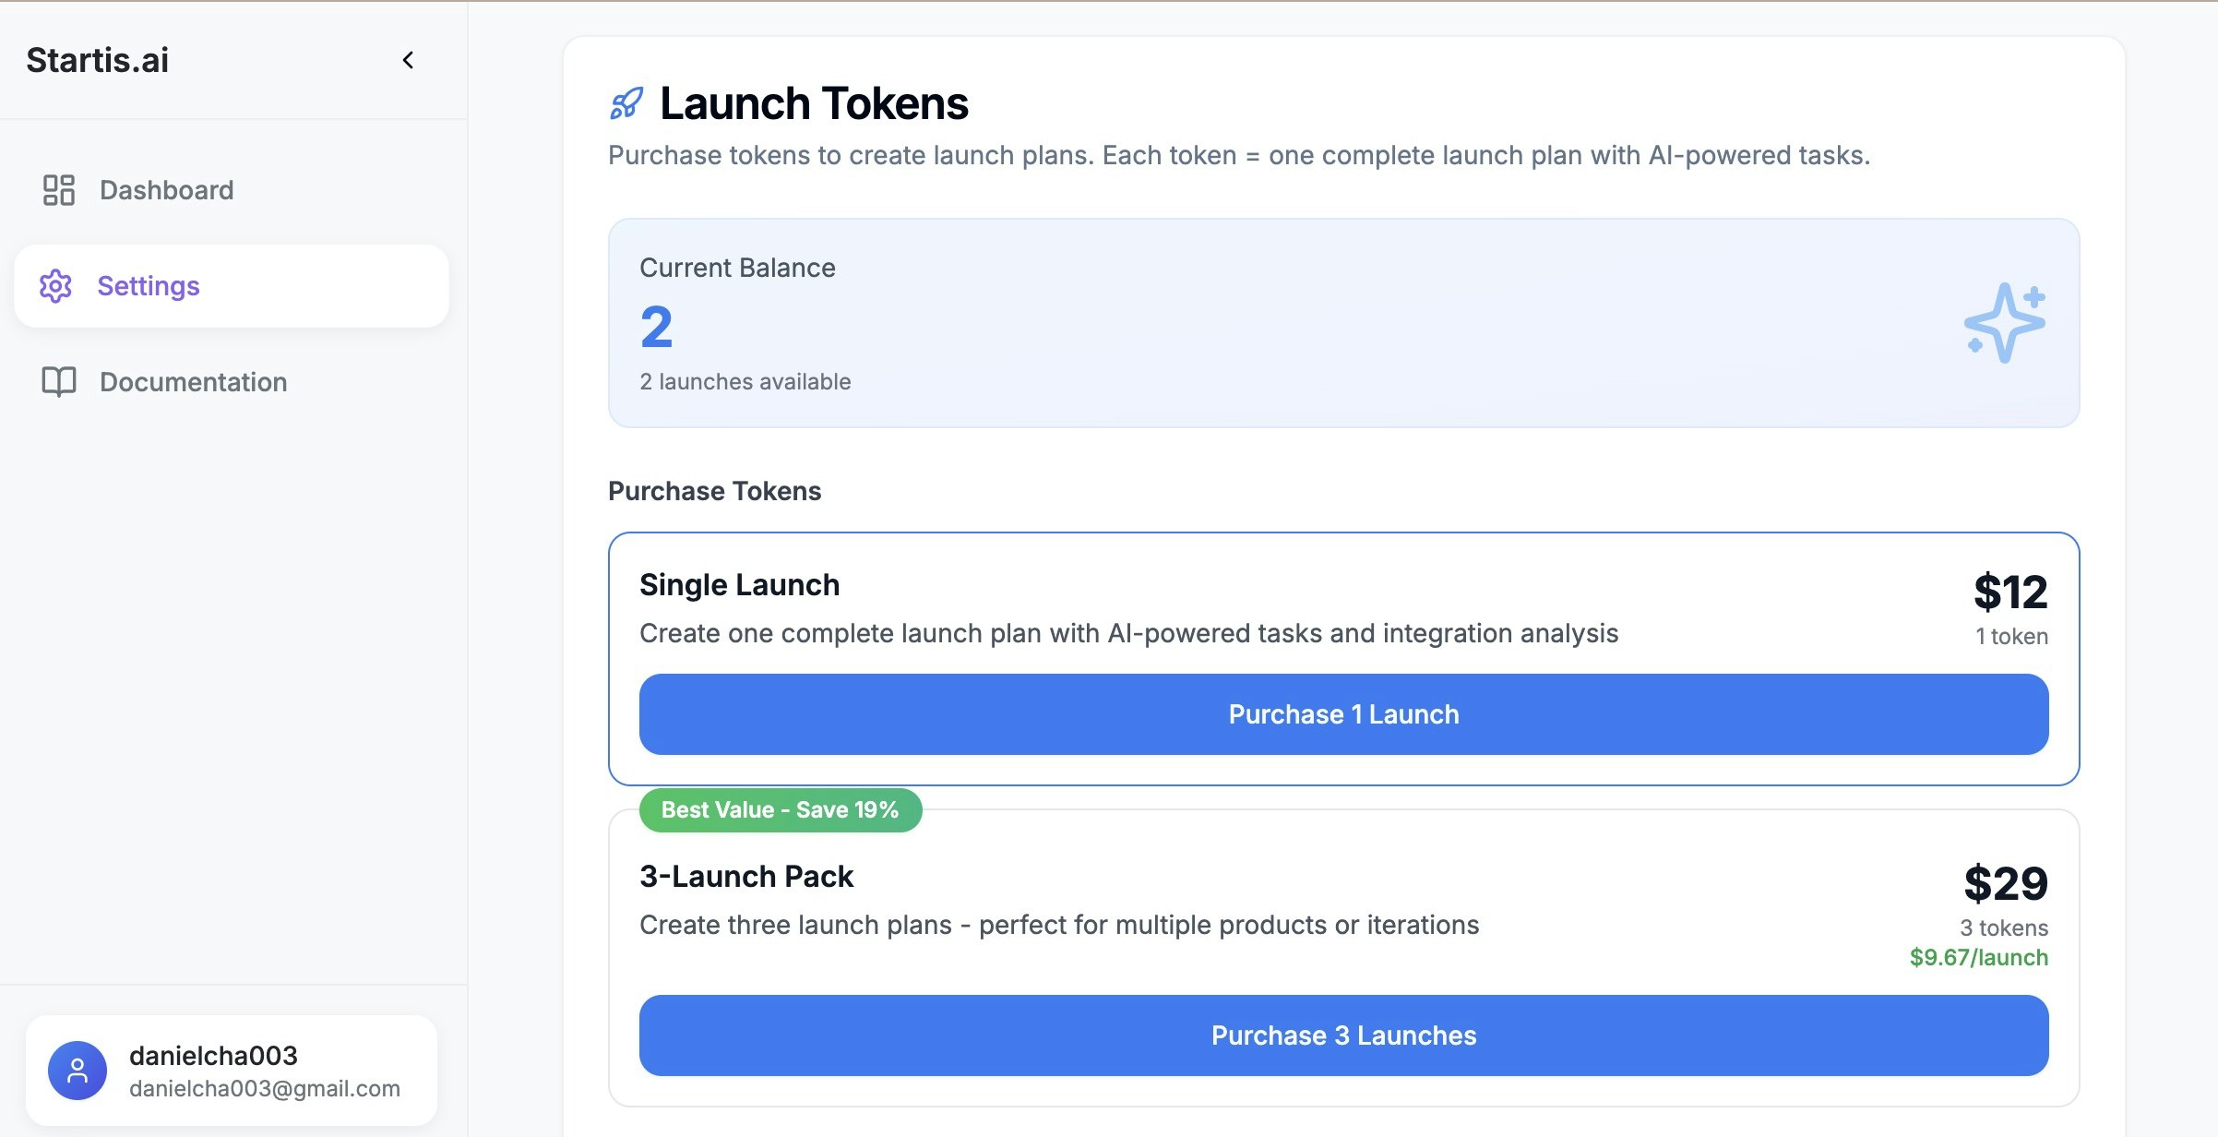Image resolution: width=2218 pixels, height=1137 pixels.
Task: Click the Purchase 3 Launches button
Action: 1343,1035
